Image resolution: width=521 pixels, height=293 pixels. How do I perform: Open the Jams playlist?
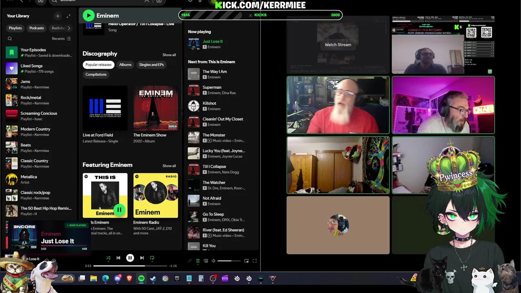click(39, 84)
